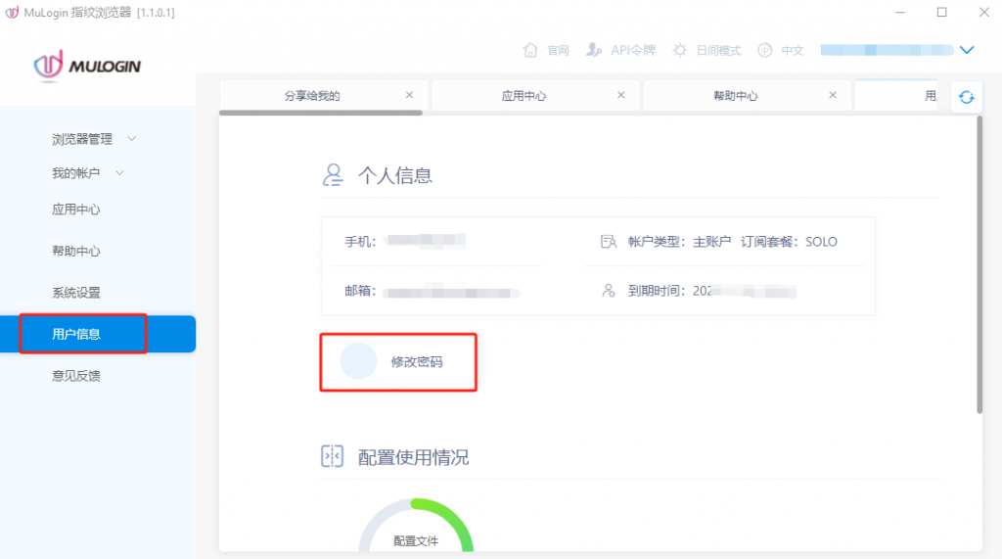
Task: Maximize the MuLogin window
Action: coord(942,12)
